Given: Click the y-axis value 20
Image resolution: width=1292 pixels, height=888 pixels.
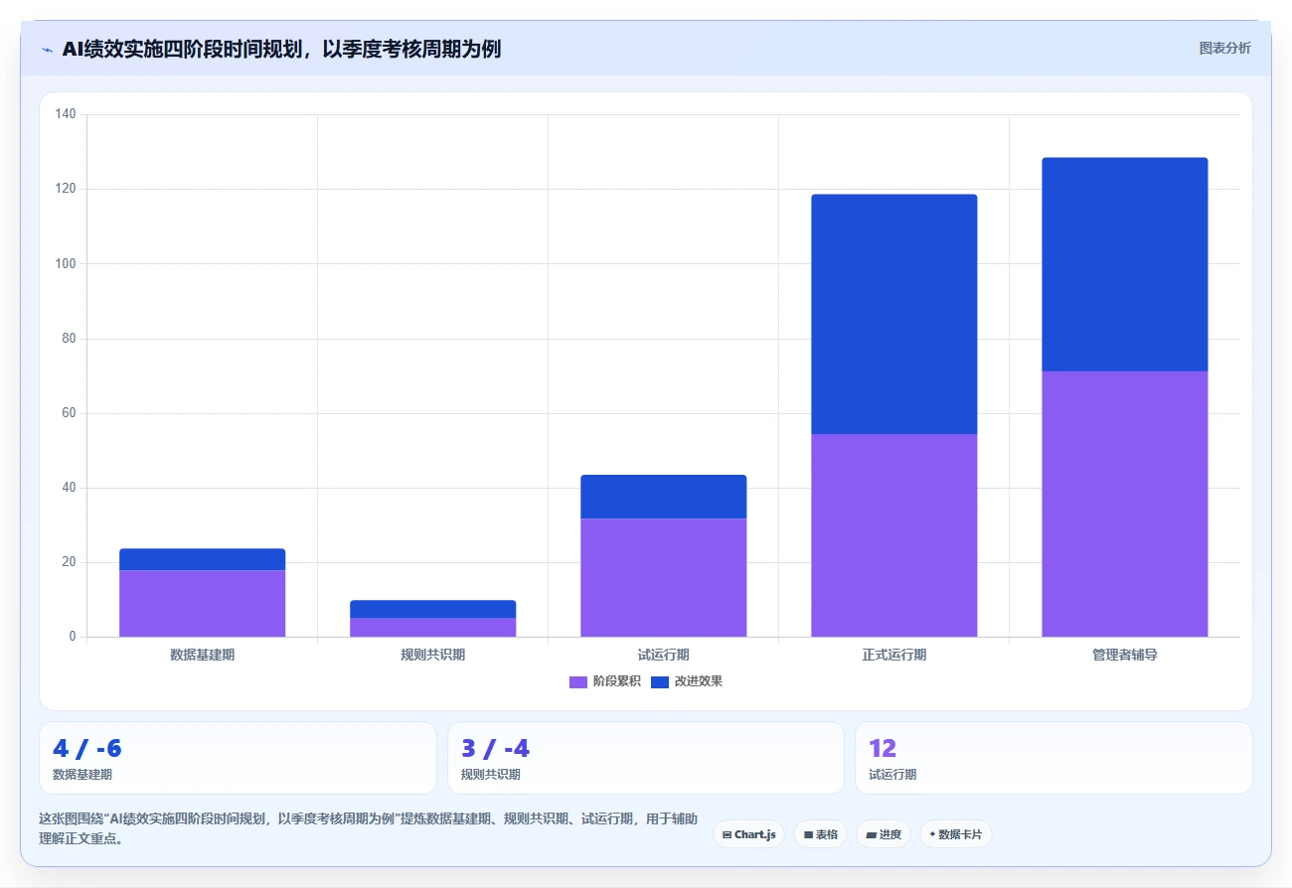Looking at the screenshot, I should point(69,562).
